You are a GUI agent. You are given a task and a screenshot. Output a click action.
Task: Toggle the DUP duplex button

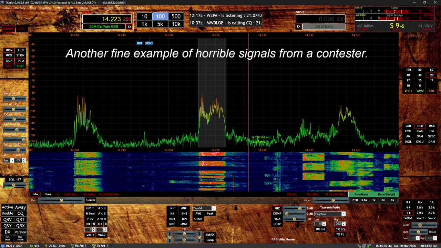pyautogui.click(x=9, y=61)
